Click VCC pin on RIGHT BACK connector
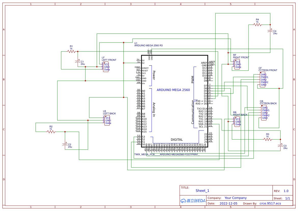The image size is (298, 211). [x=238, y=119]
